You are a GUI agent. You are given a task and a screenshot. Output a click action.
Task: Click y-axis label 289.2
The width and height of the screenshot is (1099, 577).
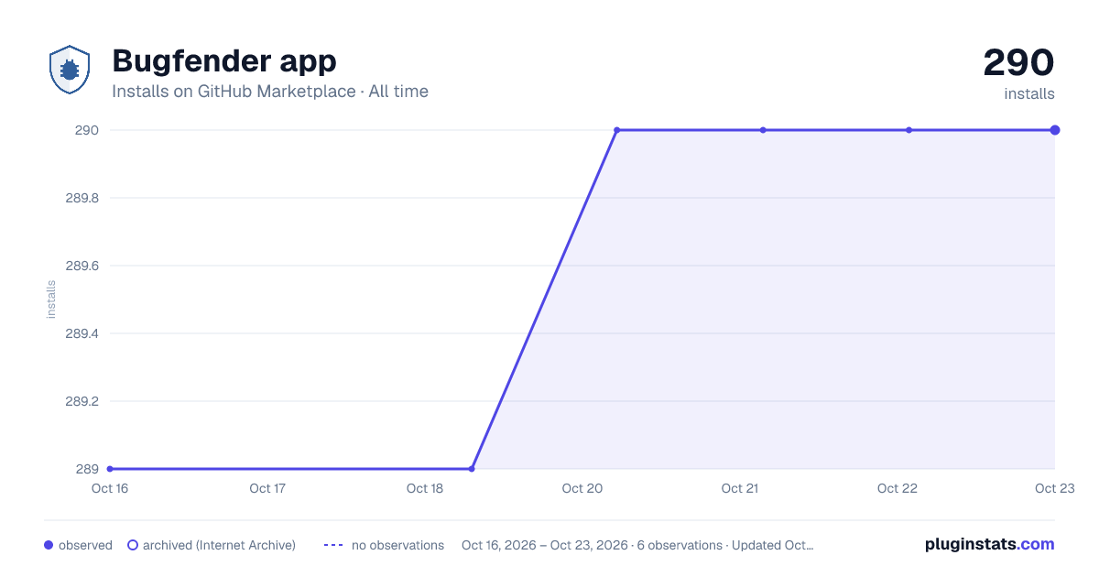[82, 401]
